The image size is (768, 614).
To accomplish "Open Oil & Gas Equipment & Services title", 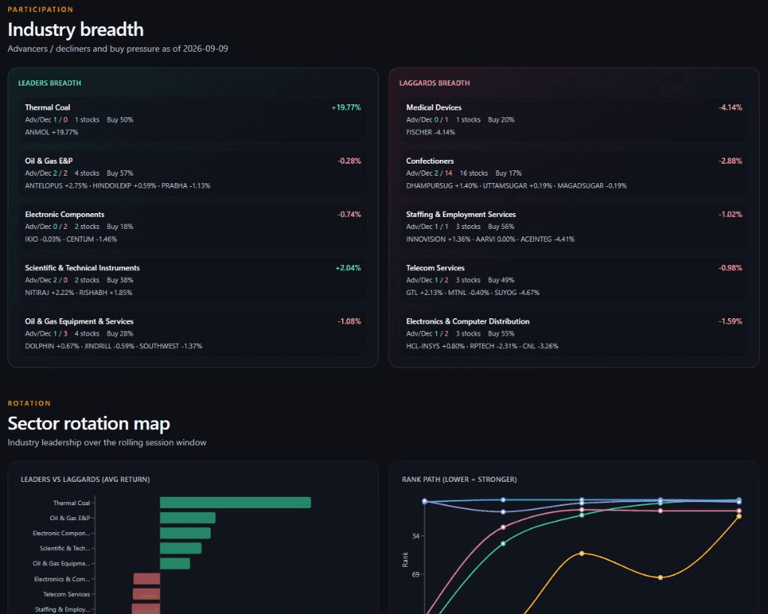I will tap(79, 321).
